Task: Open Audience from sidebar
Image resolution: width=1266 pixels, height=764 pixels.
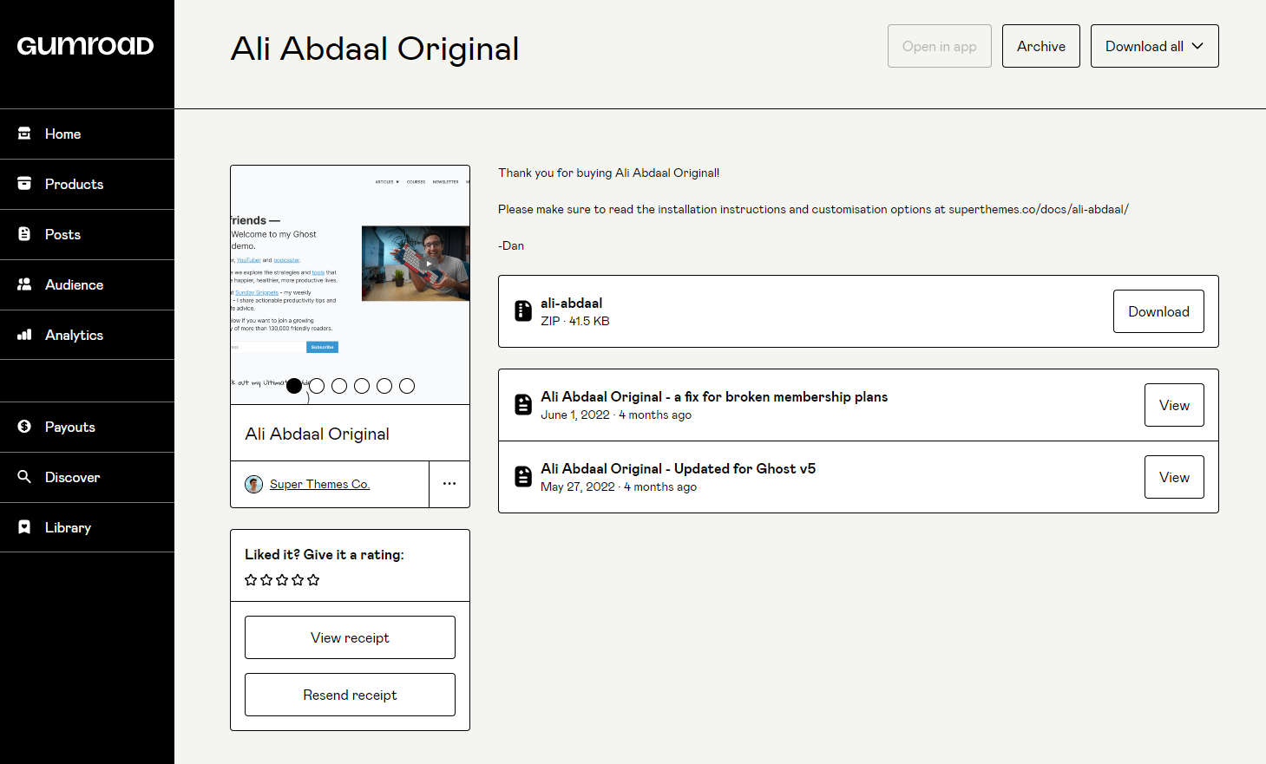Action: pos(87,284)
